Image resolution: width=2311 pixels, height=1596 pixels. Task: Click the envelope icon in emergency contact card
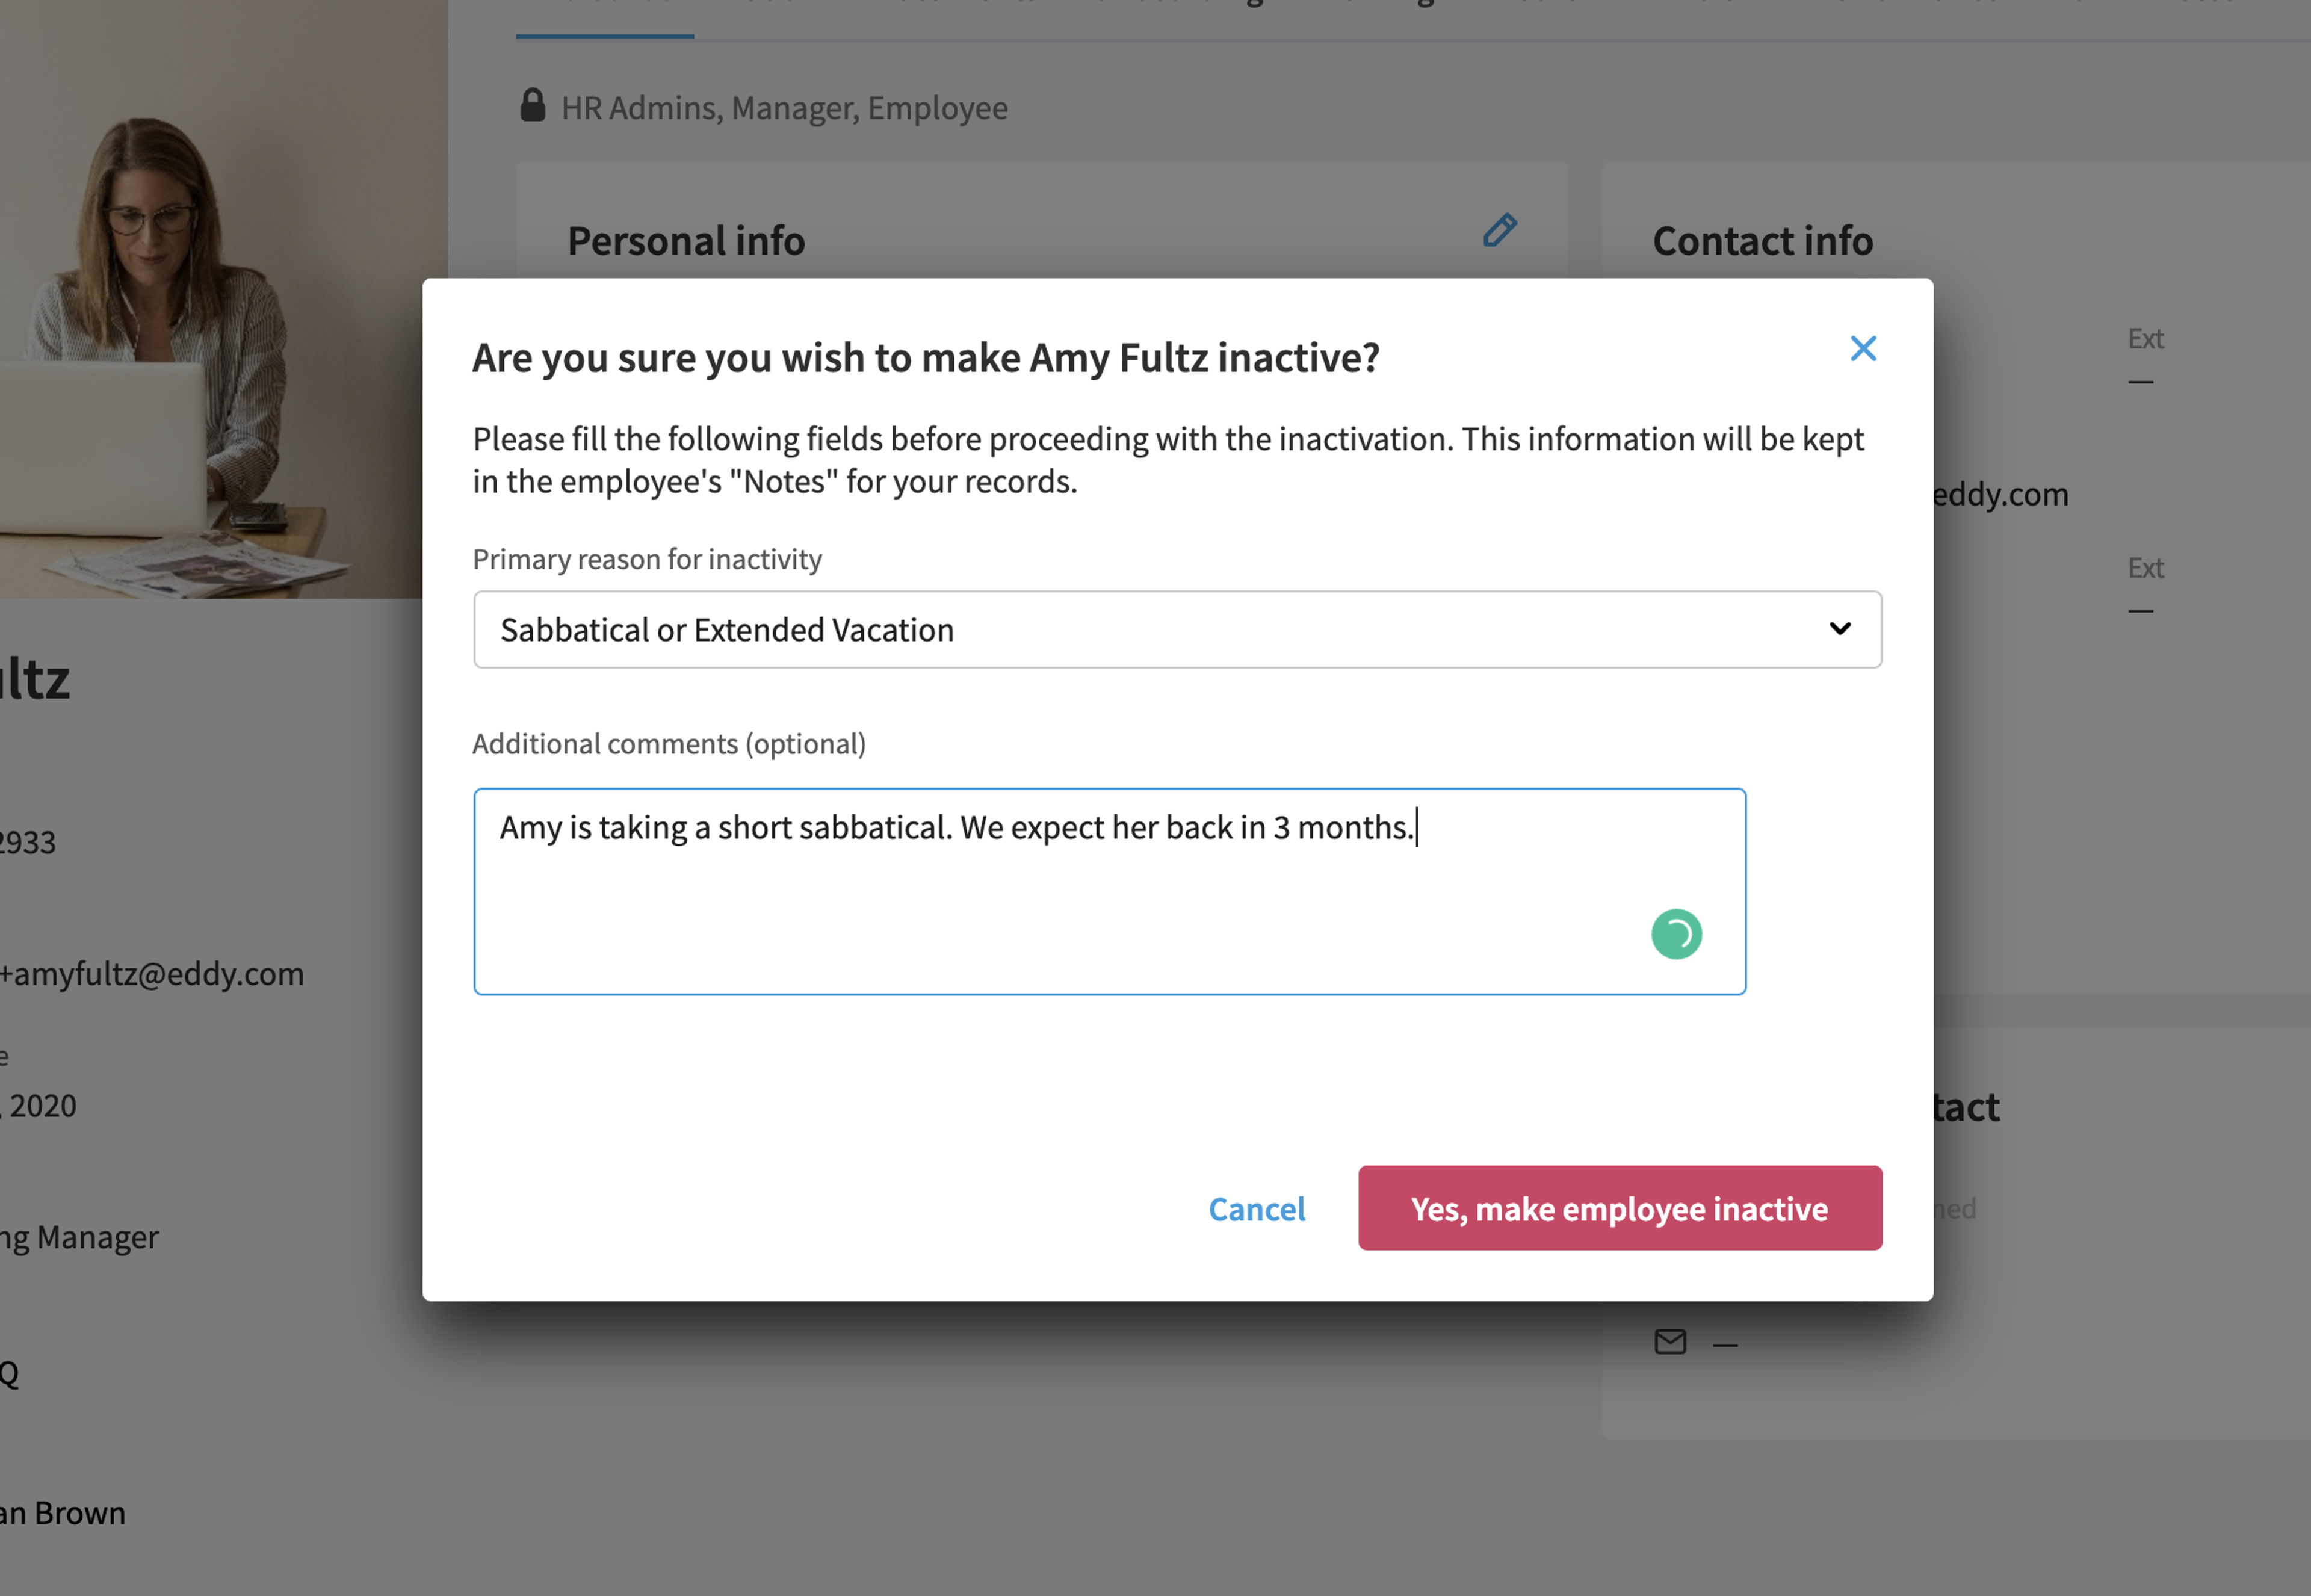pyautogui.click(x=1670, y=1342)
